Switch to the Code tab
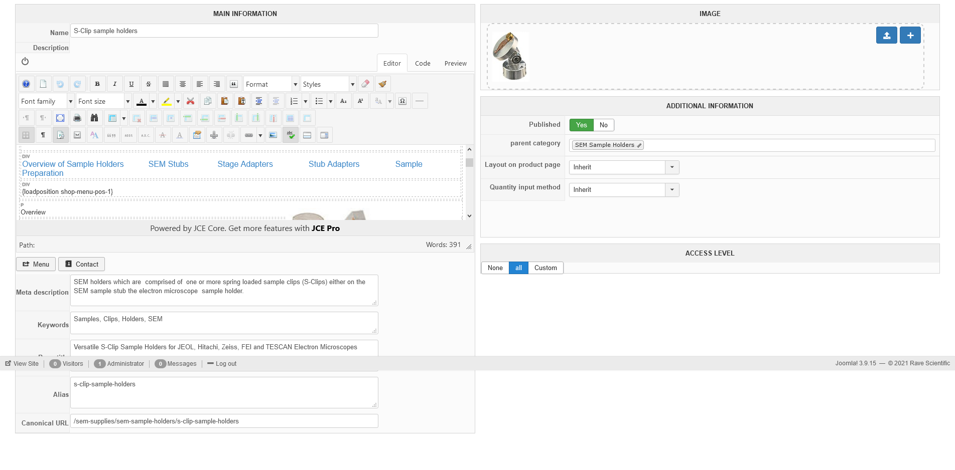Viewport: 955px width, 470px height. [x=423, y=63]
